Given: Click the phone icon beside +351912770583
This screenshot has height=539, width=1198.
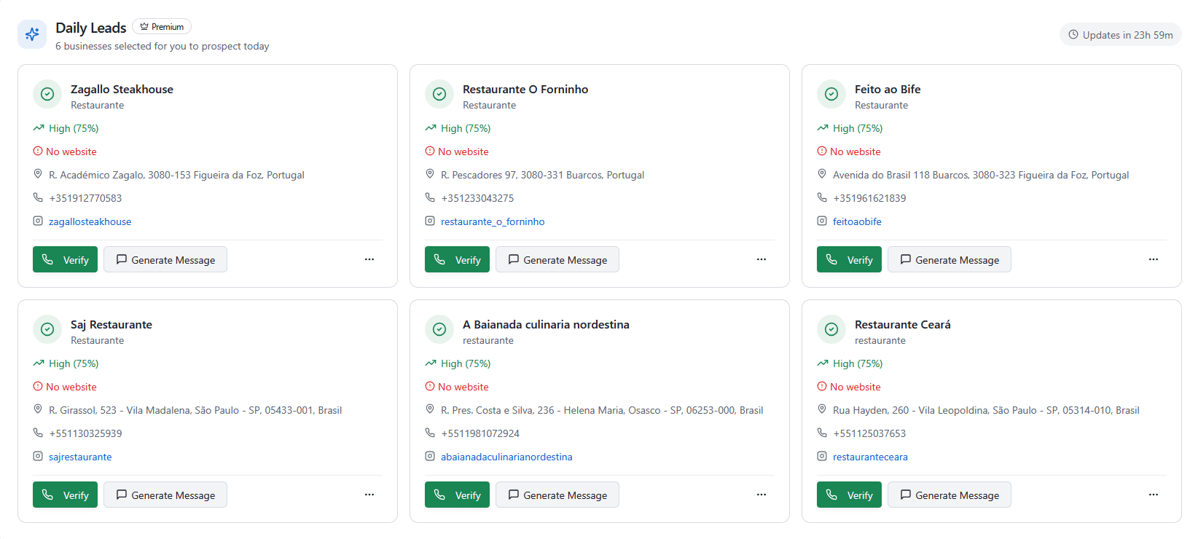Looking at the screenshot, I should pos(38,197).
